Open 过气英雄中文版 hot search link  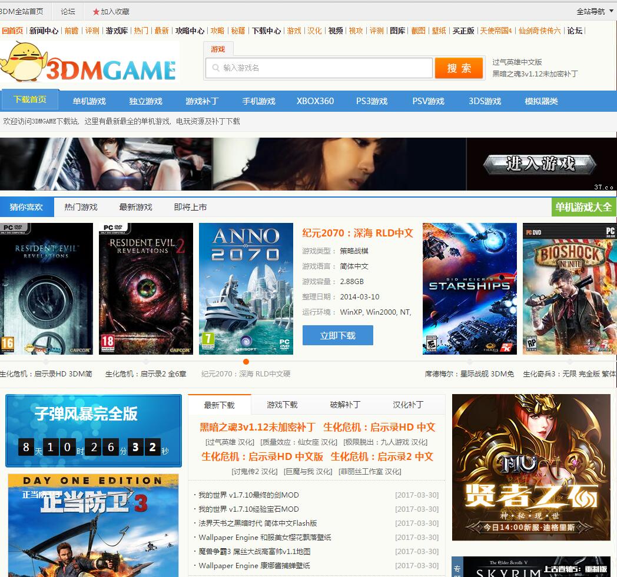(x=517, y=62)
